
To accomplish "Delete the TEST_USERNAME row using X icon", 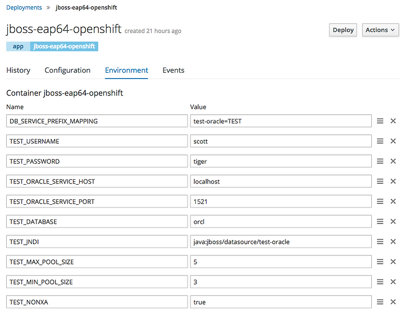I will [393, 141].
